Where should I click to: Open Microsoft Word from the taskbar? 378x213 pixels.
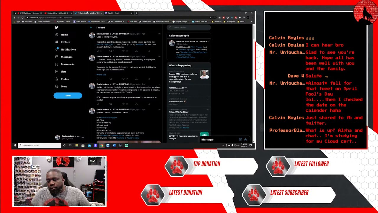click(x=114, y=145)
